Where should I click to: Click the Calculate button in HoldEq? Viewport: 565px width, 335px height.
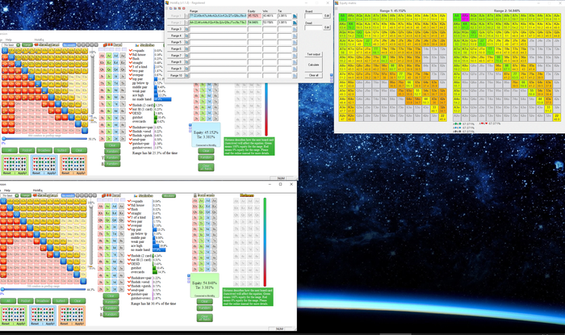coord(313,65)
